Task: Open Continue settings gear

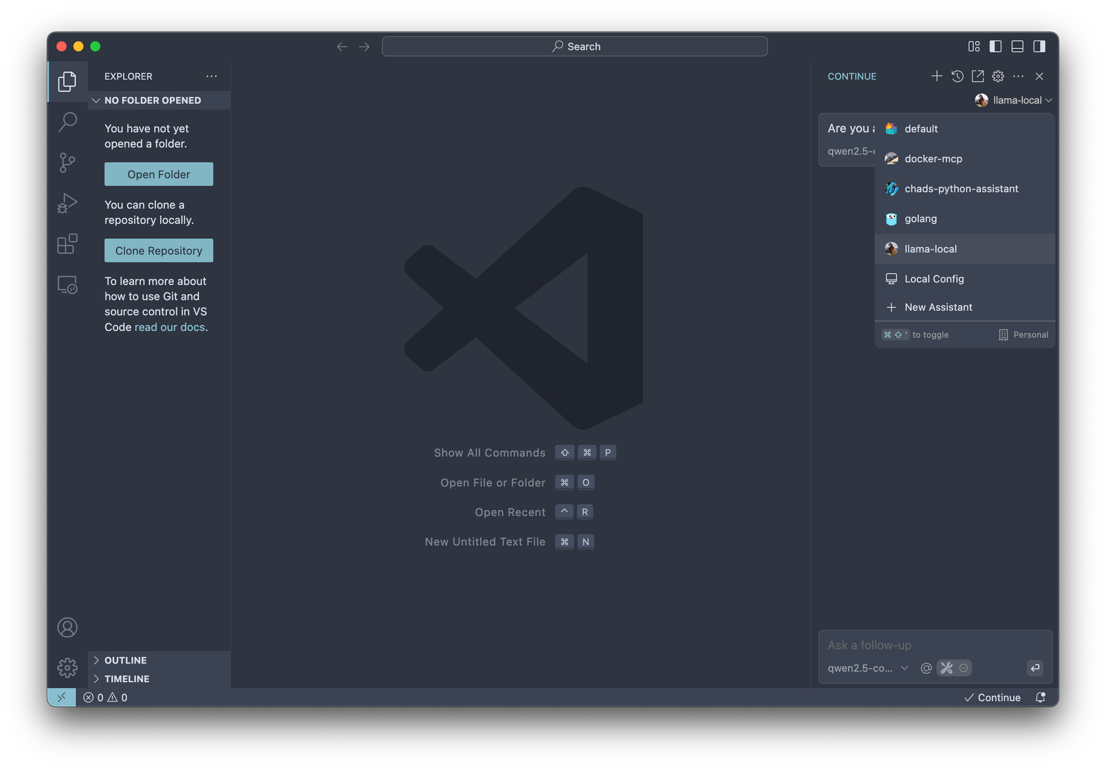Action: (x=999, y=76)
